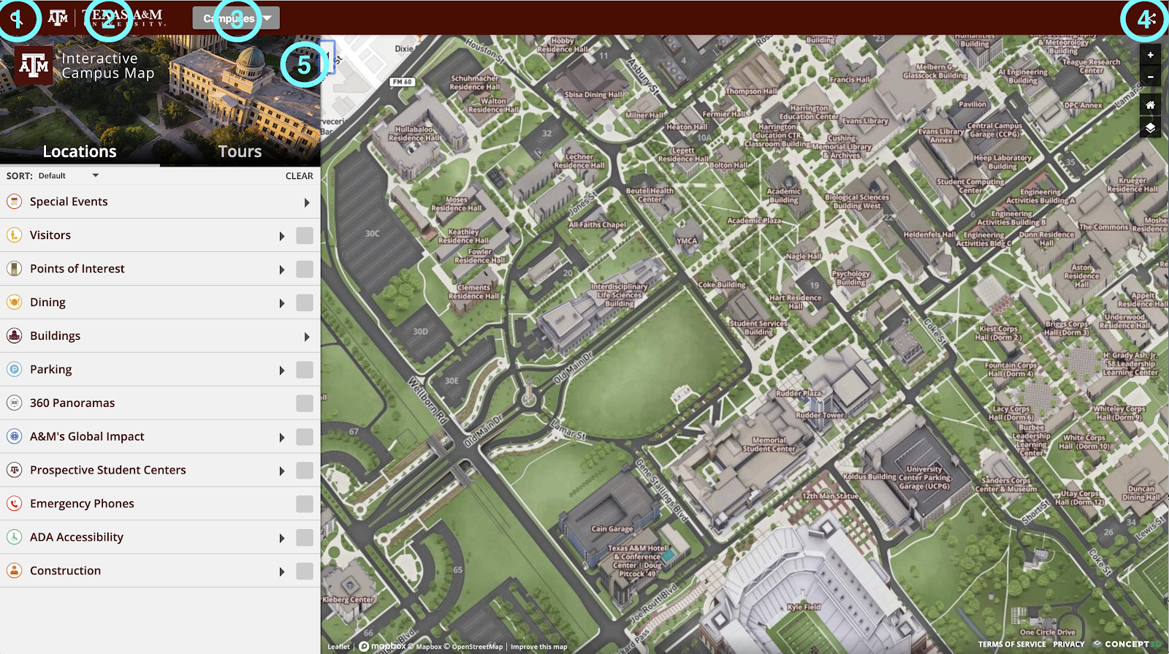Click the Parking 'P' icon
The height and width of the screenshot is (654, 1169).
(x=14, y=370)
